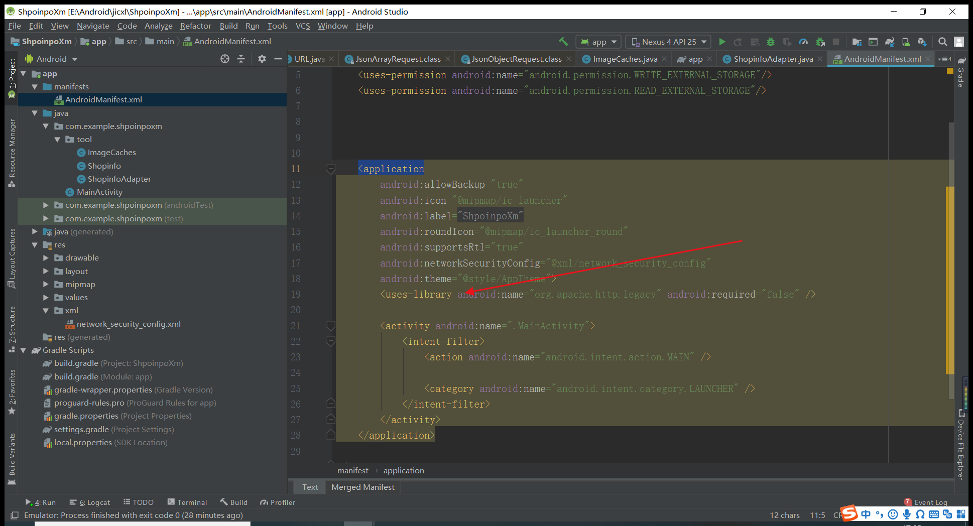Select MainActivity in project tree
The image size is (973, 526).
(99, 192)
